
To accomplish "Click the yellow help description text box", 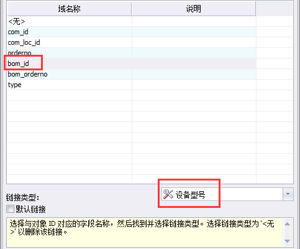I will tap(144, 232).
